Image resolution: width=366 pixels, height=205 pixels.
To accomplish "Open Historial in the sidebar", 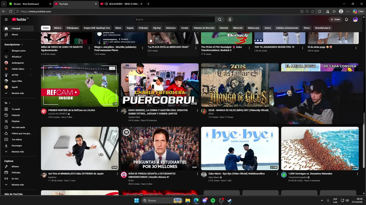I will tap(18, 115).
